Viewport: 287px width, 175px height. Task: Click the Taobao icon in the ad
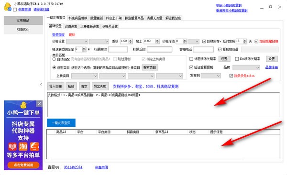pos(23,146)
